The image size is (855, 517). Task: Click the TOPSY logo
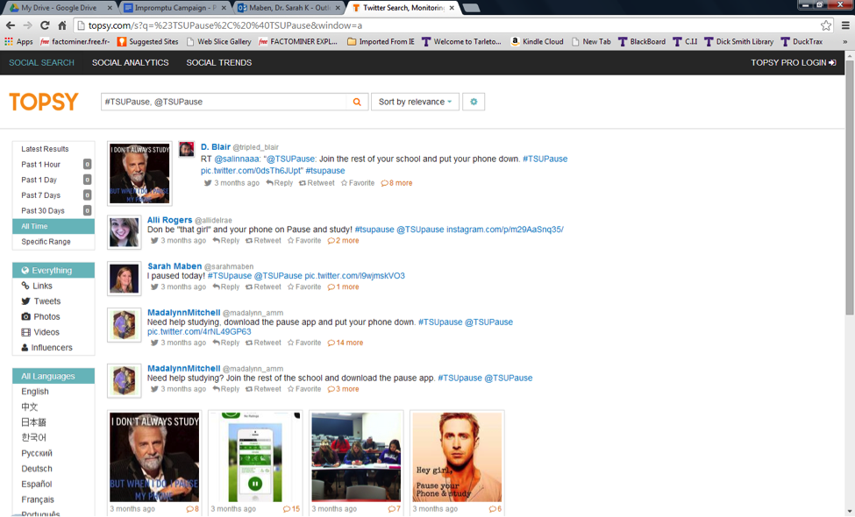click(x=44, y=102)
